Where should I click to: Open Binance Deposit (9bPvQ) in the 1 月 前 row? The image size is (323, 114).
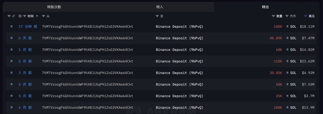[x=179, y=50]
